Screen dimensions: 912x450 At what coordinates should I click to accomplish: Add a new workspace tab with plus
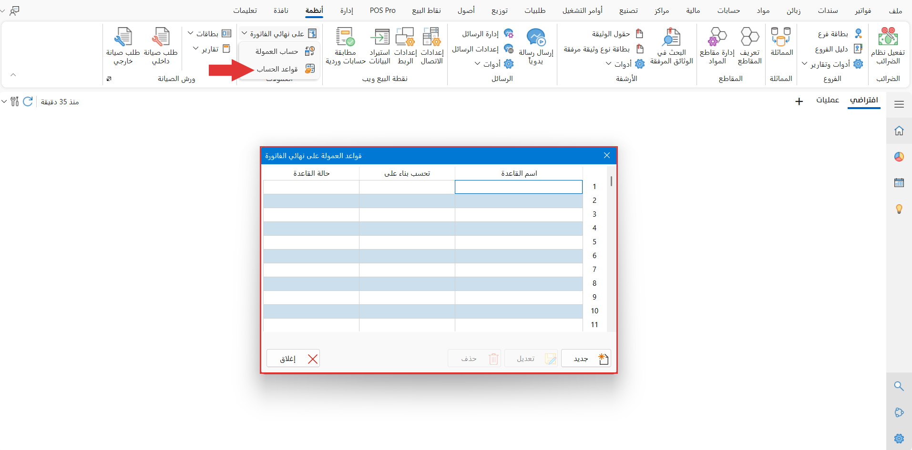(799, 101)
